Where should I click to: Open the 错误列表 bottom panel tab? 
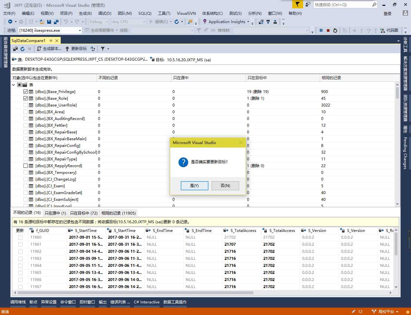point(120,302)
